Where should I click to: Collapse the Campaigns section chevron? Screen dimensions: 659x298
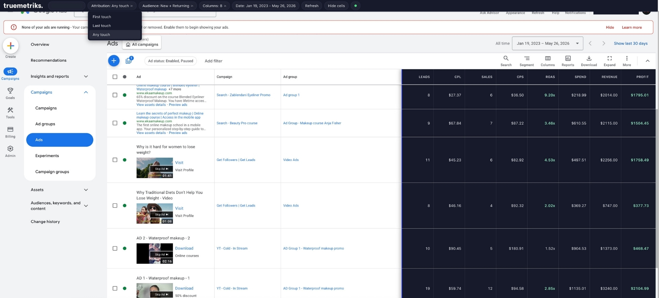coord(86,92)
